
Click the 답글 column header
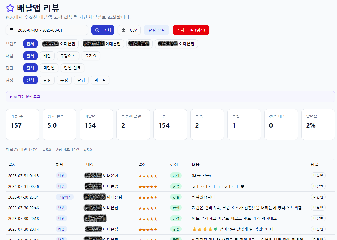(315, 164)
